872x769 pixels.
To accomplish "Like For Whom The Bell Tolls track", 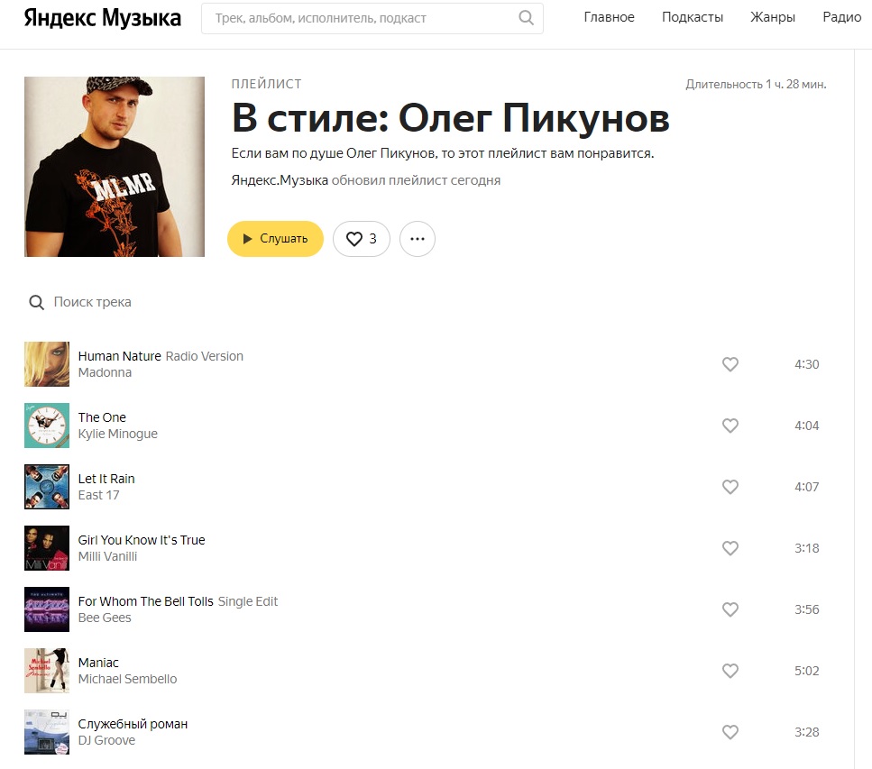I will [x=730, y=609].
